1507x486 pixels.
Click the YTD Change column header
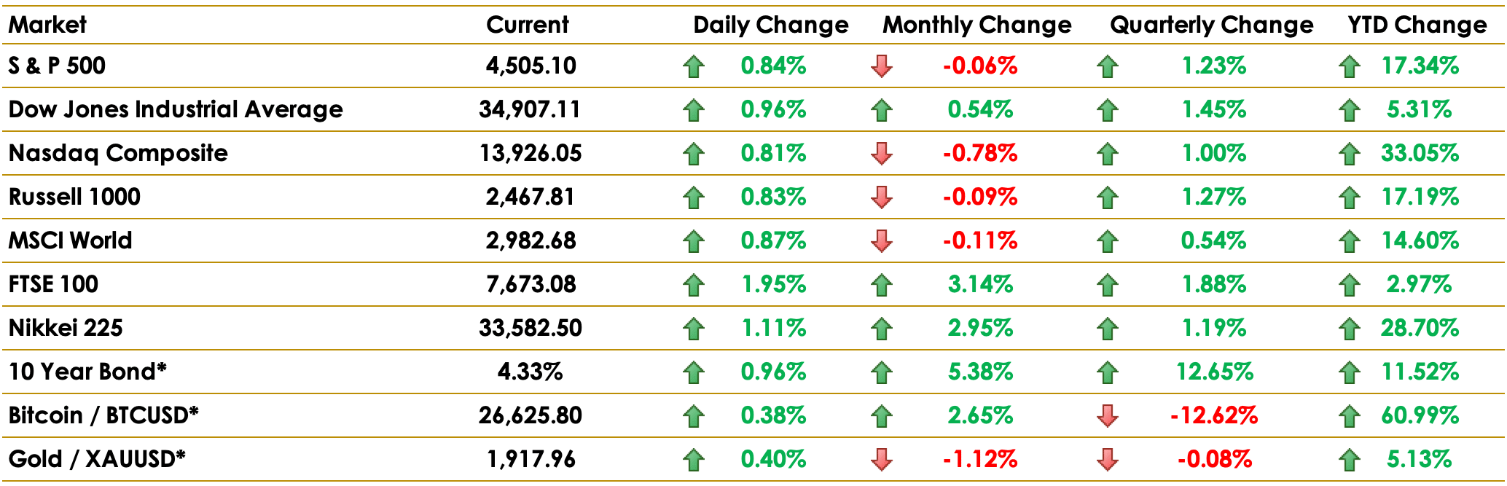tap(1417, 25)
